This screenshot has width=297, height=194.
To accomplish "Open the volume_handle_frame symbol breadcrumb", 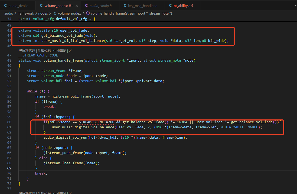I will coord(129,14).
